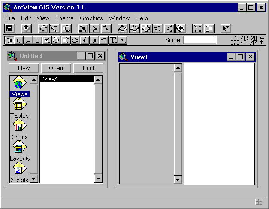
Task: Close the View1 window
Action: tap(250, 57)
